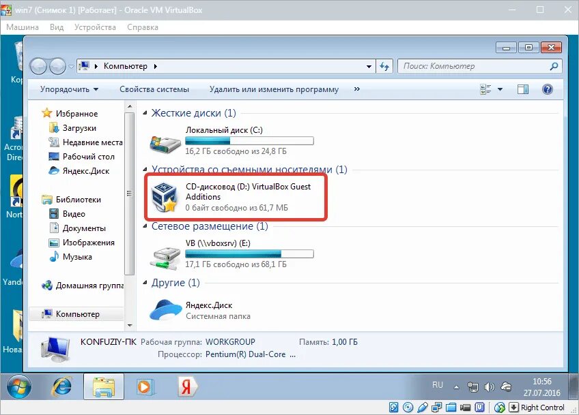
Task: Select Видео library
Action: [67, 214]
